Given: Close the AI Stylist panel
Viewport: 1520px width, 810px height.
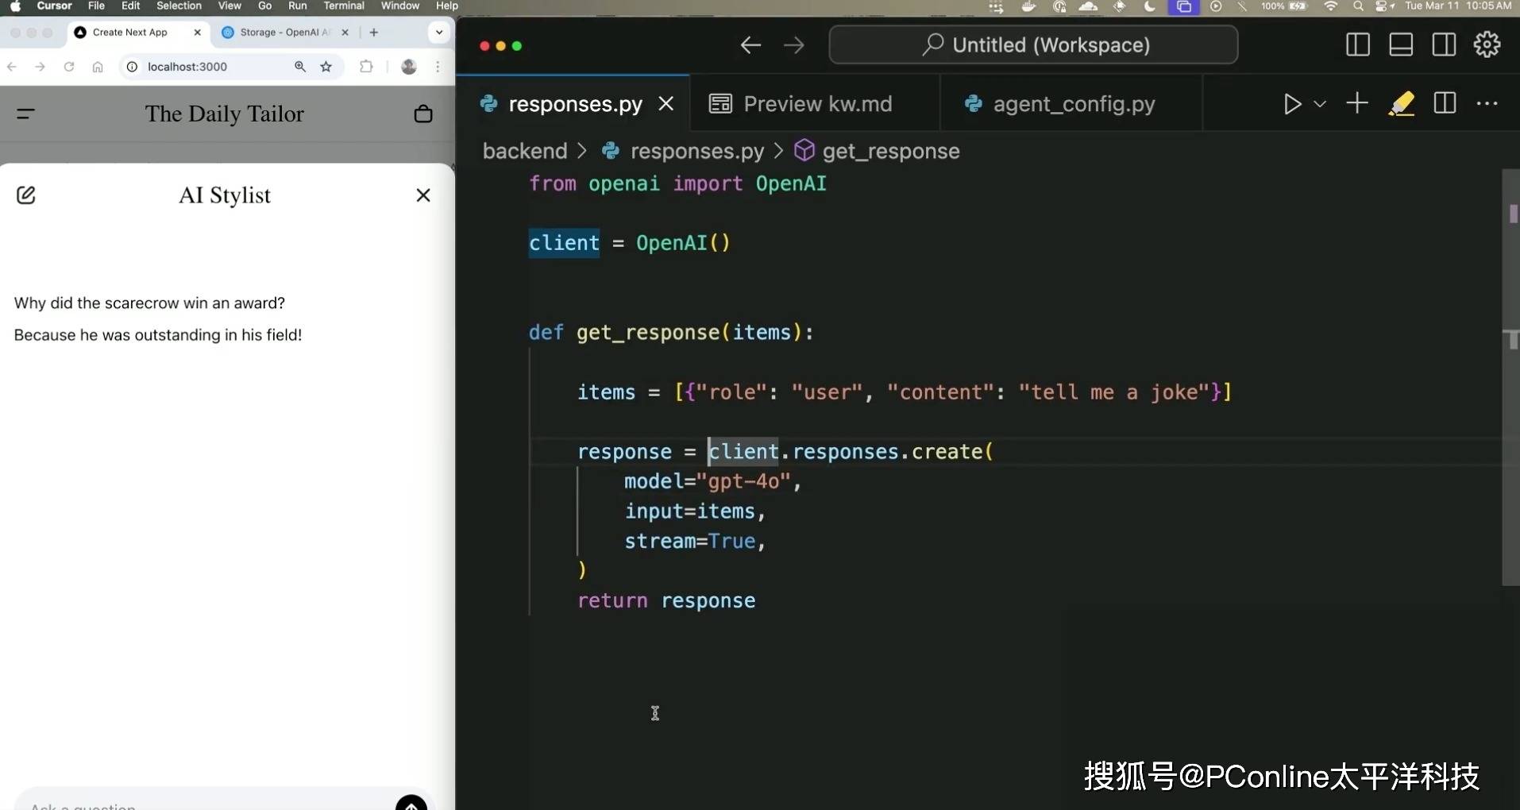Looking at the screenshot, I should pyautogui.click(x=423, y=195).
